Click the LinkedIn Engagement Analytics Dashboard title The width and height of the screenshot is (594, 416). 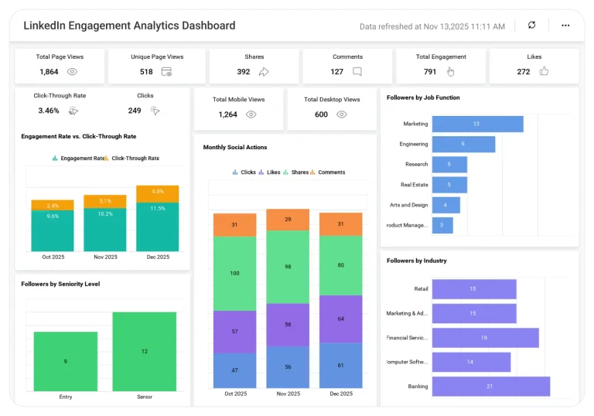129,26
